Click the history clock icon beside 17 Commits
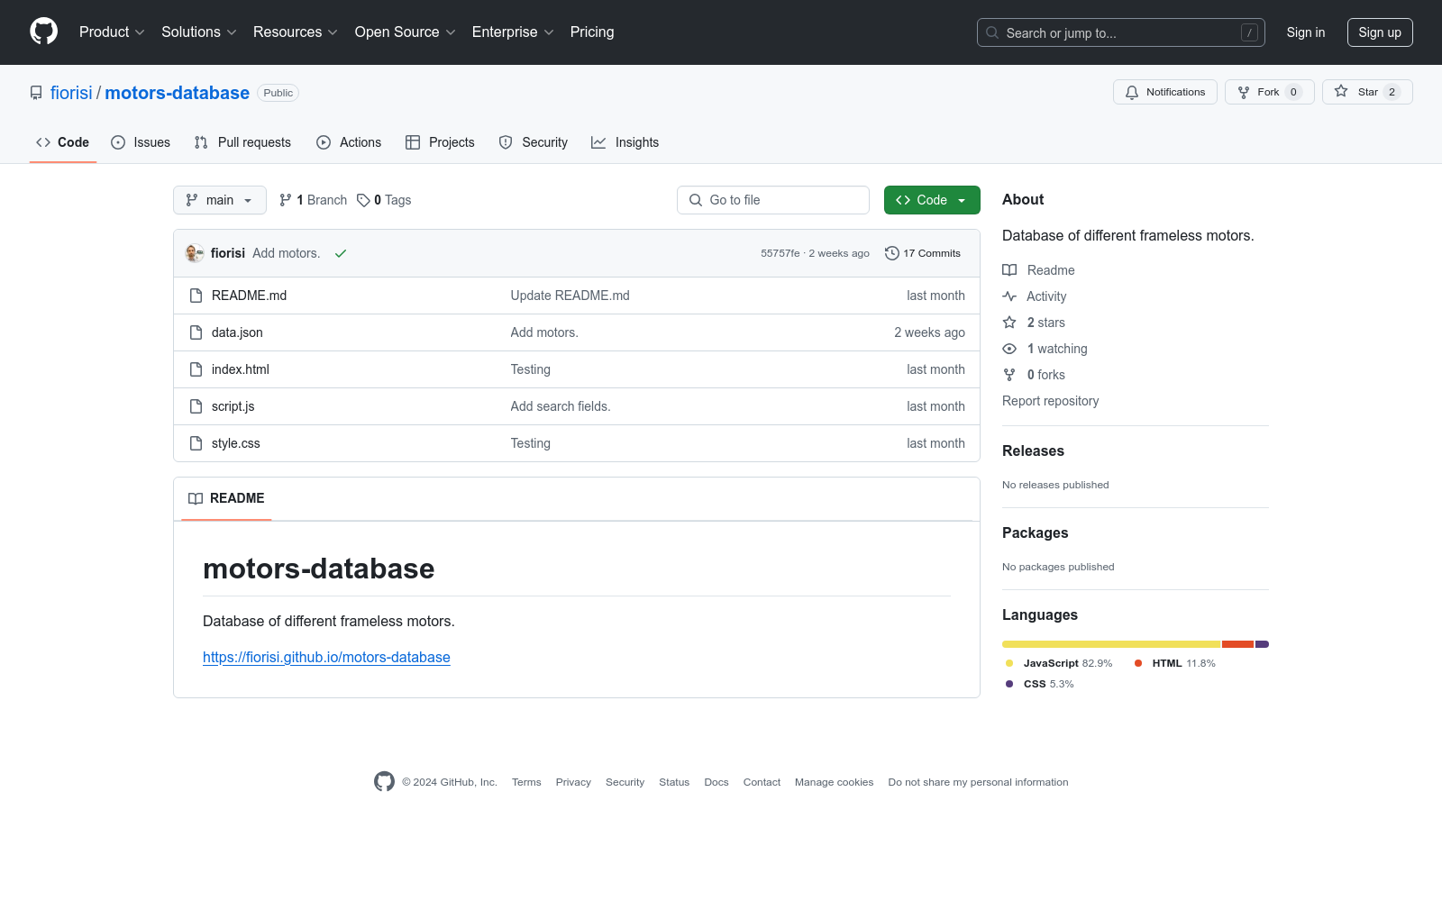 coord(892,253)
